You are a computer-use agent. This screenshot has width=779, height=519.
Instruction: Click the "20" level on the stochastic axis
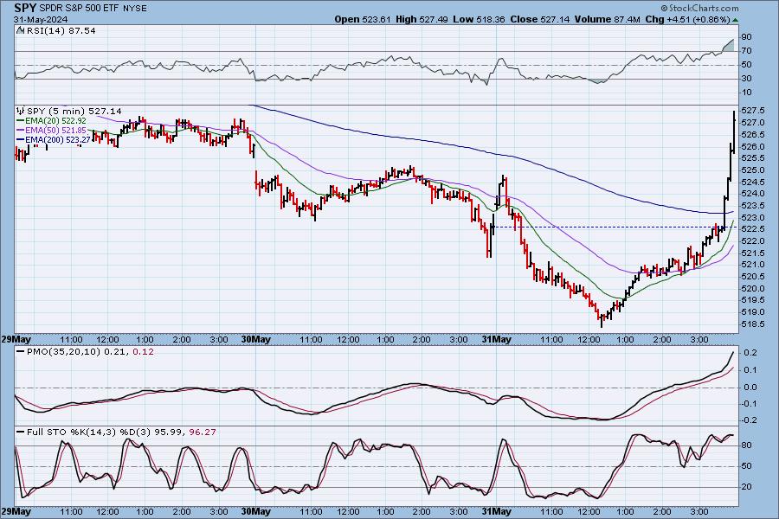[x=746, y=487]
